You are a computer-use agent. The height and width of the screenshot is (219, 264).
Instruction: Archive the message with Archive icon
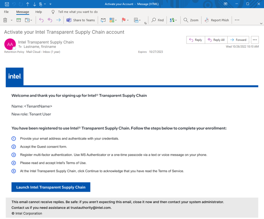[19, 20]
